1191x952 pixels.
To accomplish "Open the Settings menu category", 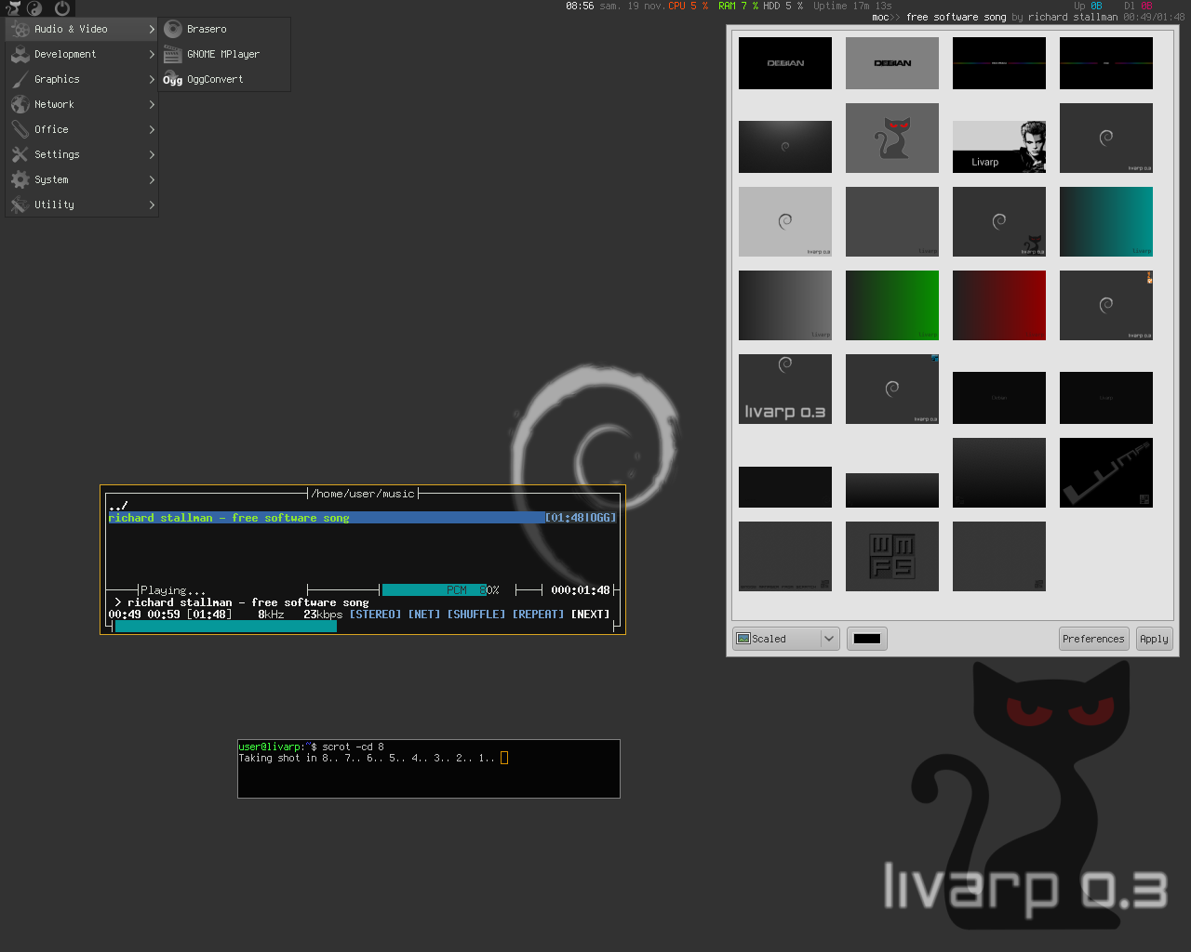I will 82,154.
